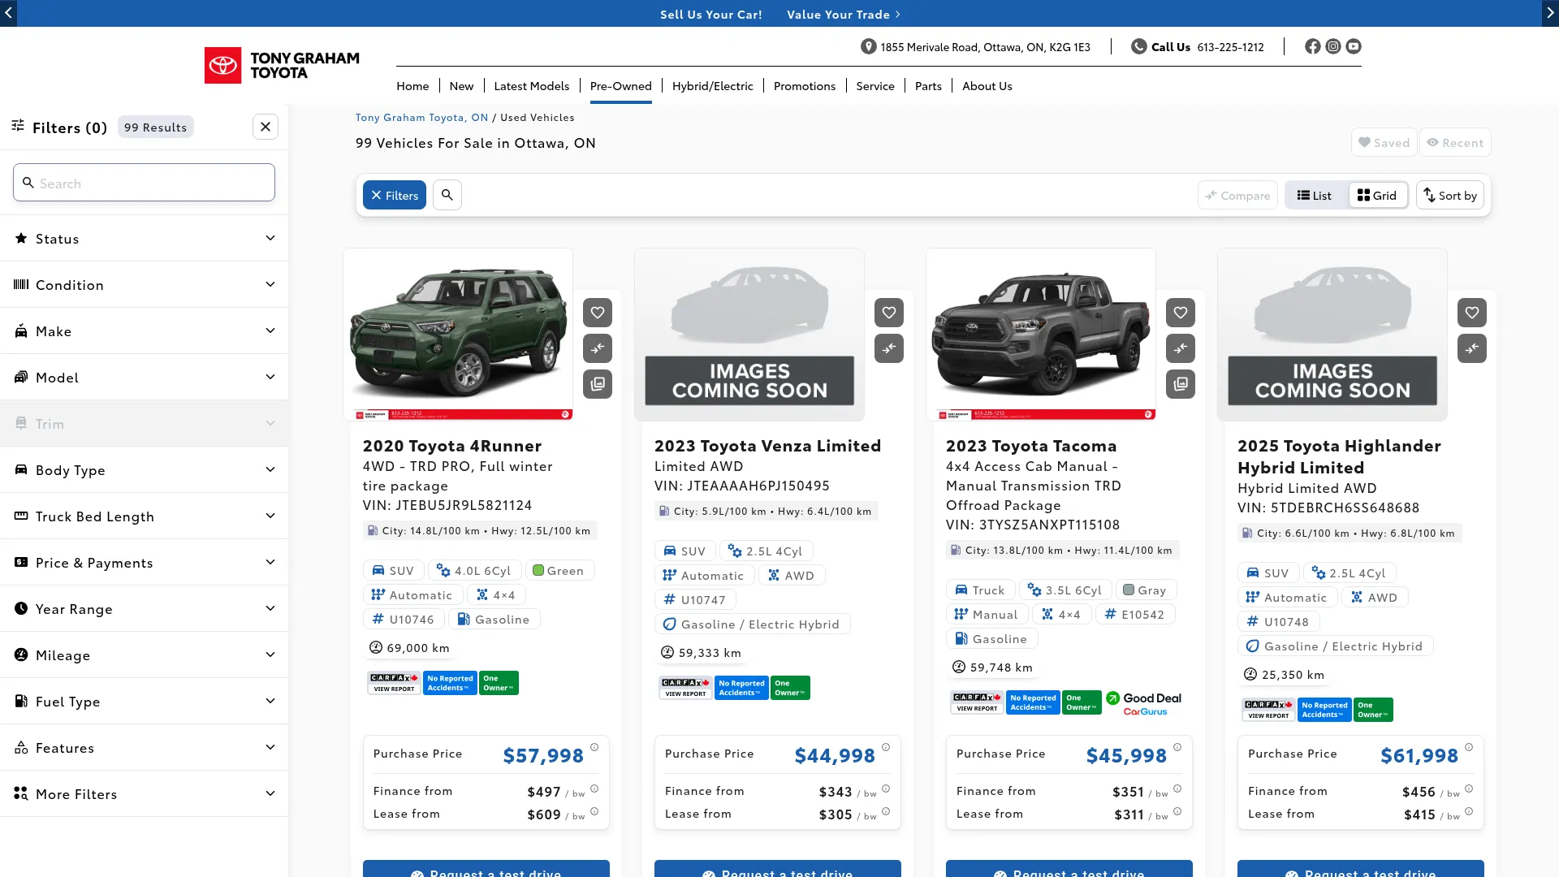The image size is (1559, 877).
Task: Click info icon beside $497 finance payment
Action: (594, 788)
